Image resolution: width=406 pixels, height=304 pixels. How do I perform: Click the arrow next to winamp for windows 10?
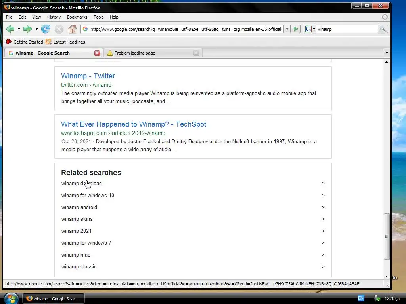pos(323,196)
